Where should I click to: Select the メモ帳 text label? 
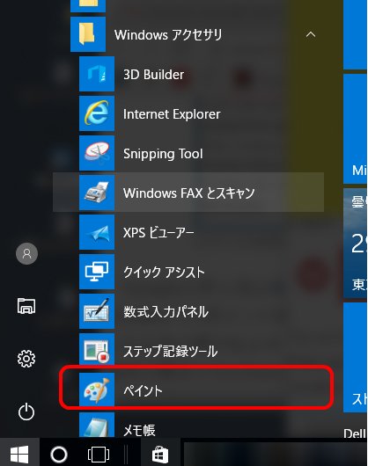139,430
